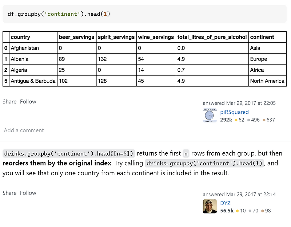Click piRSquared's bronze badge dot
This screenshot has width=291, height=227.
click(264, 120)
